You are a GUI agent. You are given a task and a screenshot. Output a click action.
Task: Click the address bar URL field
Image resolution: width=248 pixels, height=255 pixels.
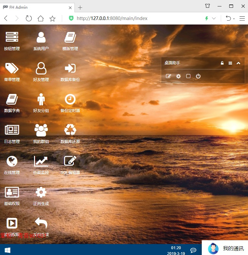point(112,18)
